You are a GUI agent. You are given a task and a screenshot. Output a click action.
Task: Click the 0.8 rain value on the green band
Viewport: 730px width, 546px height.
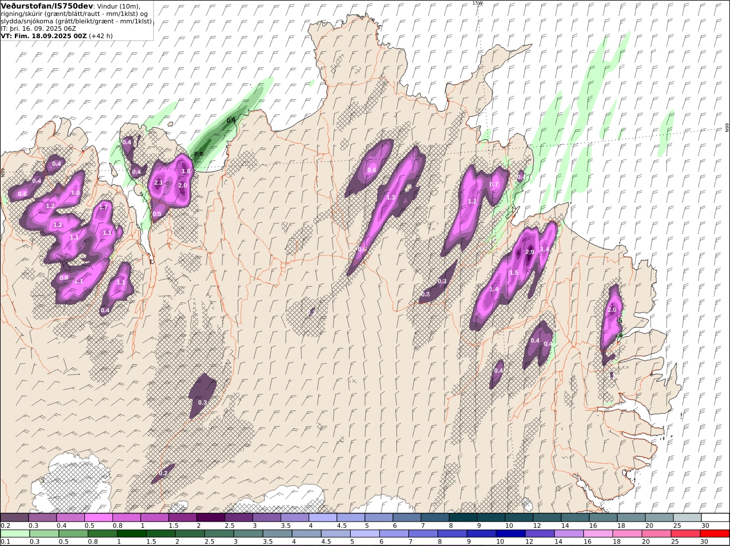[198, 154]
